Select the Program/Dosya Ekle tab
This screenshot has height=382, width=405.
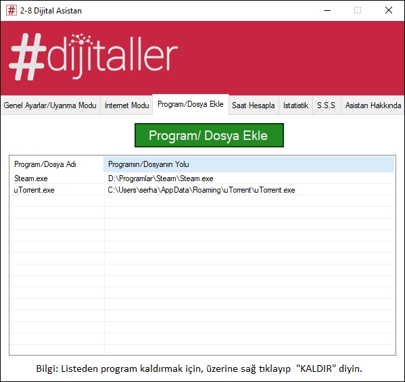[191, 104]
